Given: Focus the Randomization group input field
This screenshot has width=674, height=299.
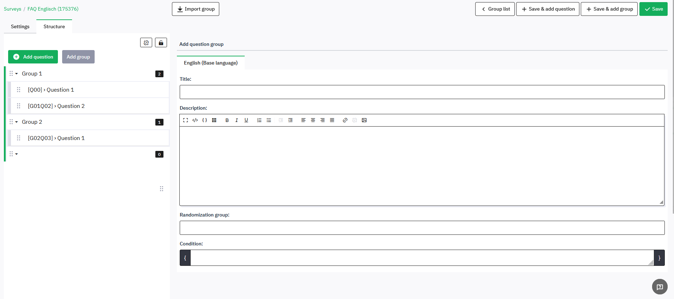Looking at the screenshot, I should coord(422,228).
